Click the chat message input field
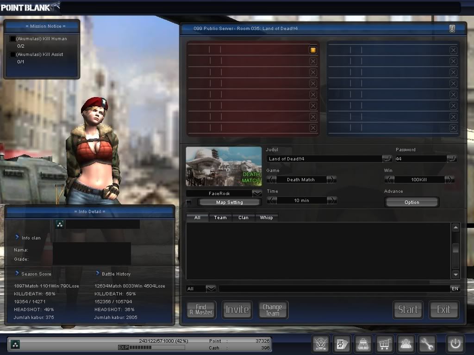This screenshot has width=474, height=355. pos(335,289)
